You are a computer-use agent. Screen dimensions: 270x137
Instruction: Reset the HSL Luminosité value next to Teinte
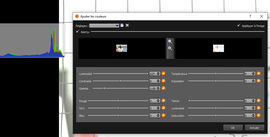coord(259,108)
